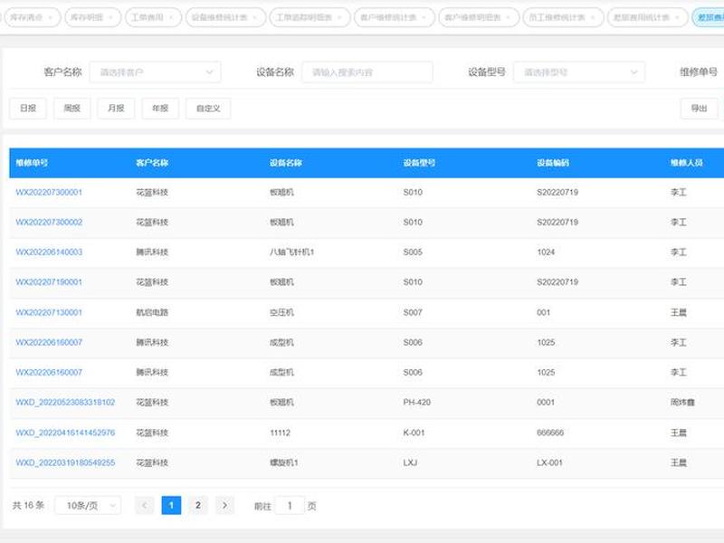724x543 pixels.
Task: Switch to the 库存明细 tab
Action: click(x=93, y=17)
